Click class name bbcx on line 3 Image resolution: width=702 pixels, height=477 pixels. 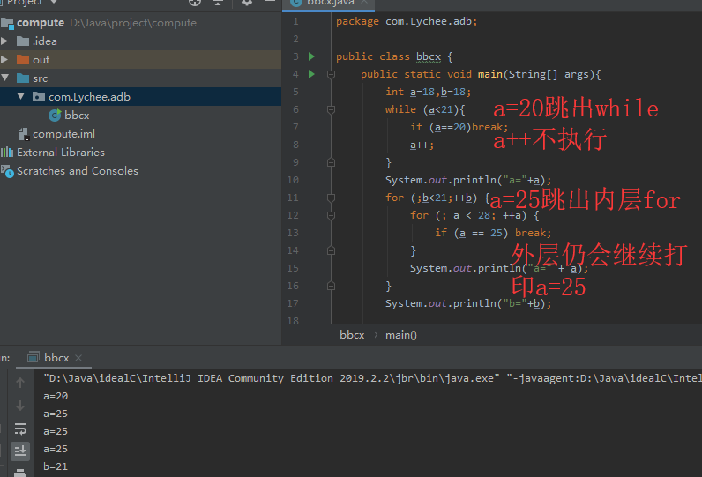[x=429, y=56]
